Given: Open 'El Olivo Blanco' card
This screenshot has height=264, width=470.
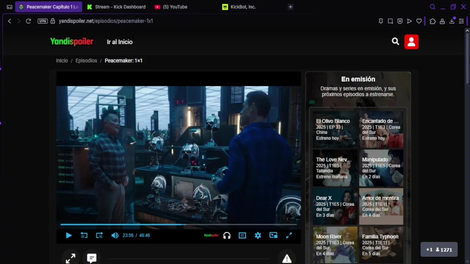Looking at the screenshot, I should click(x=335, y=129).
